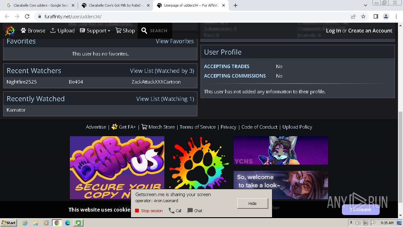The height and width of the screenshot is (227, 403).
Task: Share this page icon
Action: point(353,16)
